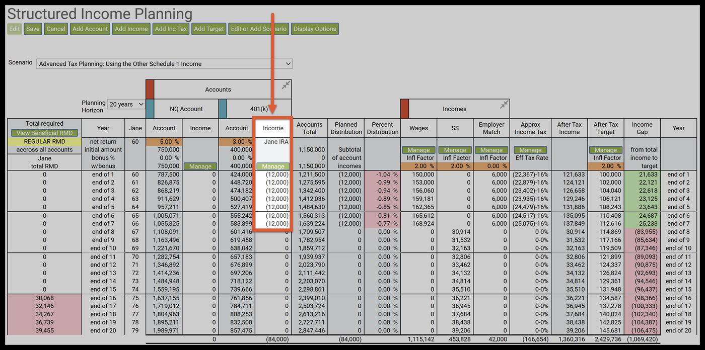Click Edit or Add Scenario button
Screen dimensions: 705x350
259,29
